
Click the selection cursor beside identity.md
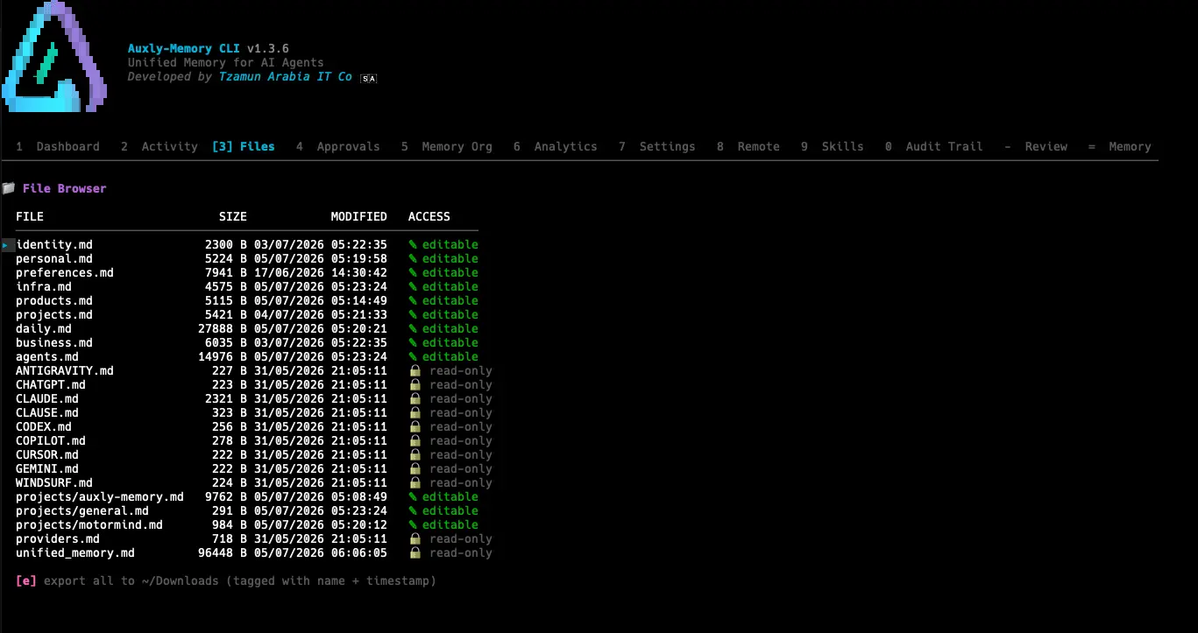coord(7,245)
